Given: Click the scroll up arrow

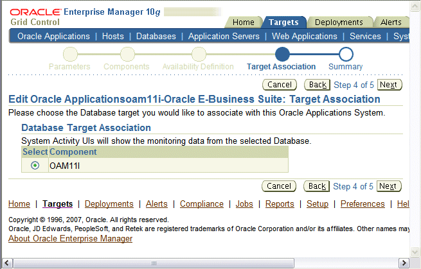Looking at the screenshot, I should point(415,6).
